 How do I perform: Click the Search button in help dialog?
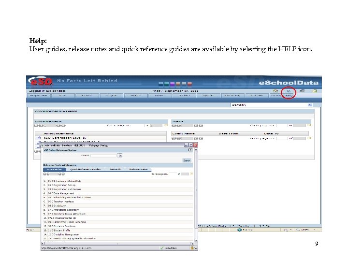(x=187, y=160)
